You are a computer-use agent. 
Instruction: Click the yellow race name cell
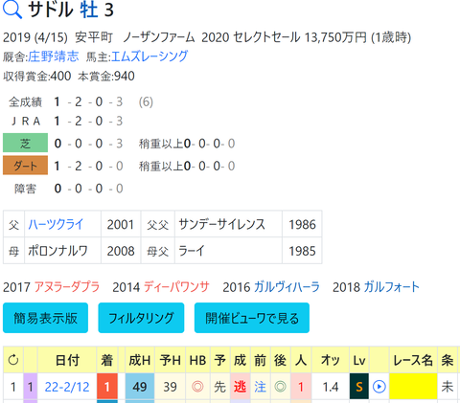pos(413,387)
